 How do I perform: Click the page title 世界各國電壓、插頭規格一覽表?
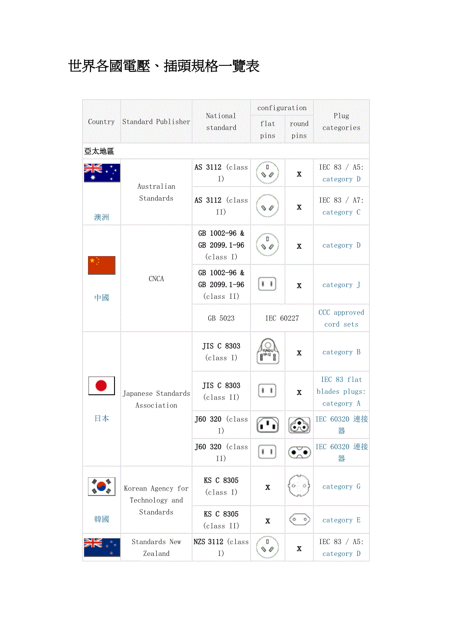(164, 66)
